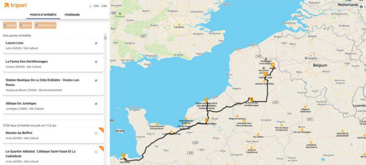Select the Louvre Lens map pin
The image size is (366, 165).
(x=266, y=74)
